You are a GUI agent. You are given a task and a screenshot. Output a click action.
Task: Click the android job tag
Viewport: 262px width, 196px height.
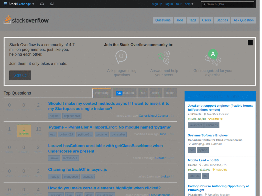click(194, 176)
